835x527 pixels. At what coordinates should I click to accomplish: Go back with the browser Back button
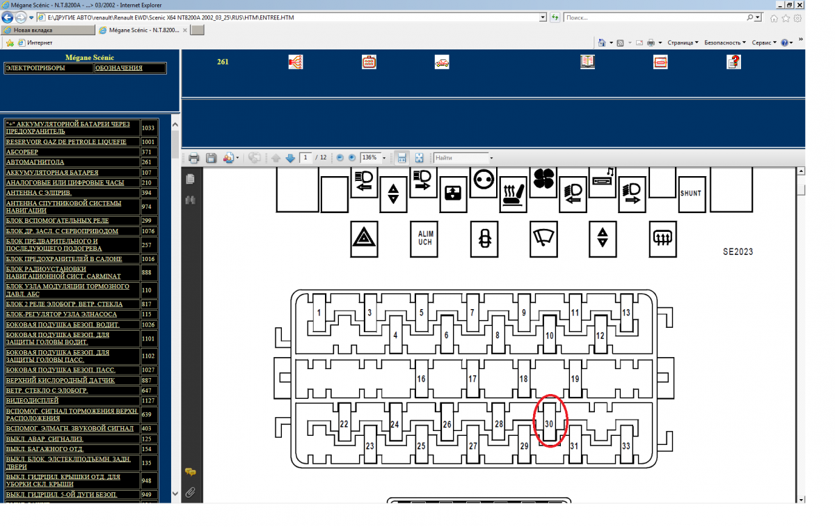point(8,17)
